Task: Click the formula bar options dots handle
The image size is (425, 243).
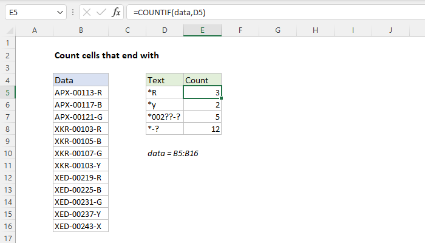Action: point(73,13)
